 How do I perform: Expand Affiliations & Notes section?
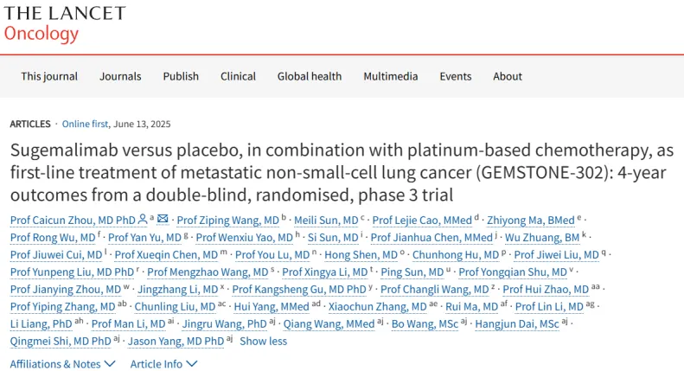pos(62,364)
